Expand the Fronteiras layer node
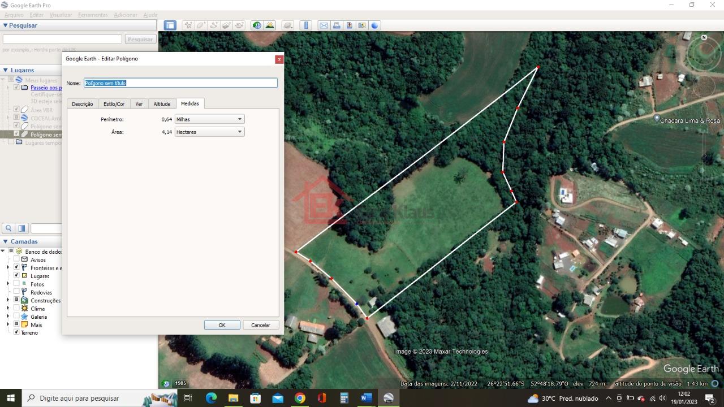 [8, 267]
